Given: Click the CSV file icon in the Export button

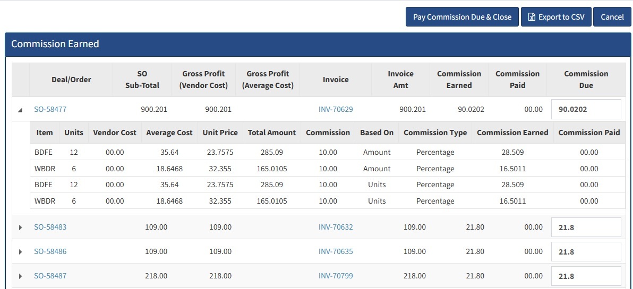Looking at the screenshot, I should 532,17.
